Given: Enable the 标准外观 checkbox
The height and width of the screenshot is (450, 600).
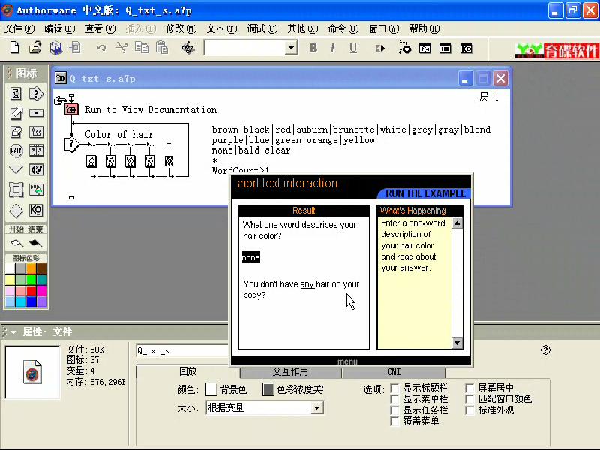Looking at the screenshot, I should coord(469,410).
